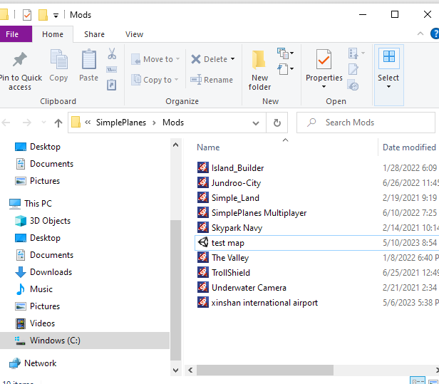The width and height of the screenshot is (439, 384).
Task: Open the Properties dropdown arrow
Action: tap(324, 87)
